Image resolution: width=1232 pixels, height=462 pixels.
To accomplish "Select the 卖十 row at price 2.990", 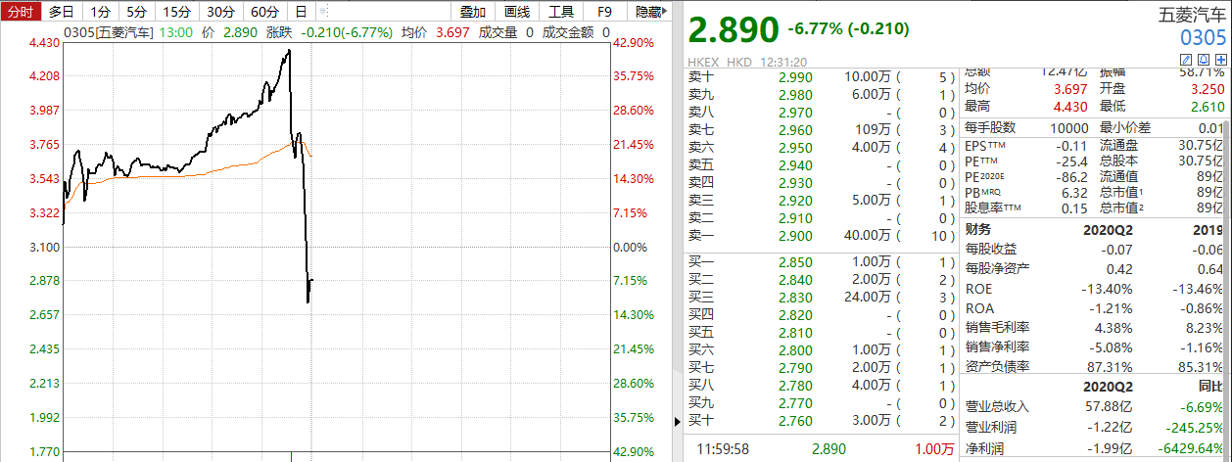I will tap(821, 76).
